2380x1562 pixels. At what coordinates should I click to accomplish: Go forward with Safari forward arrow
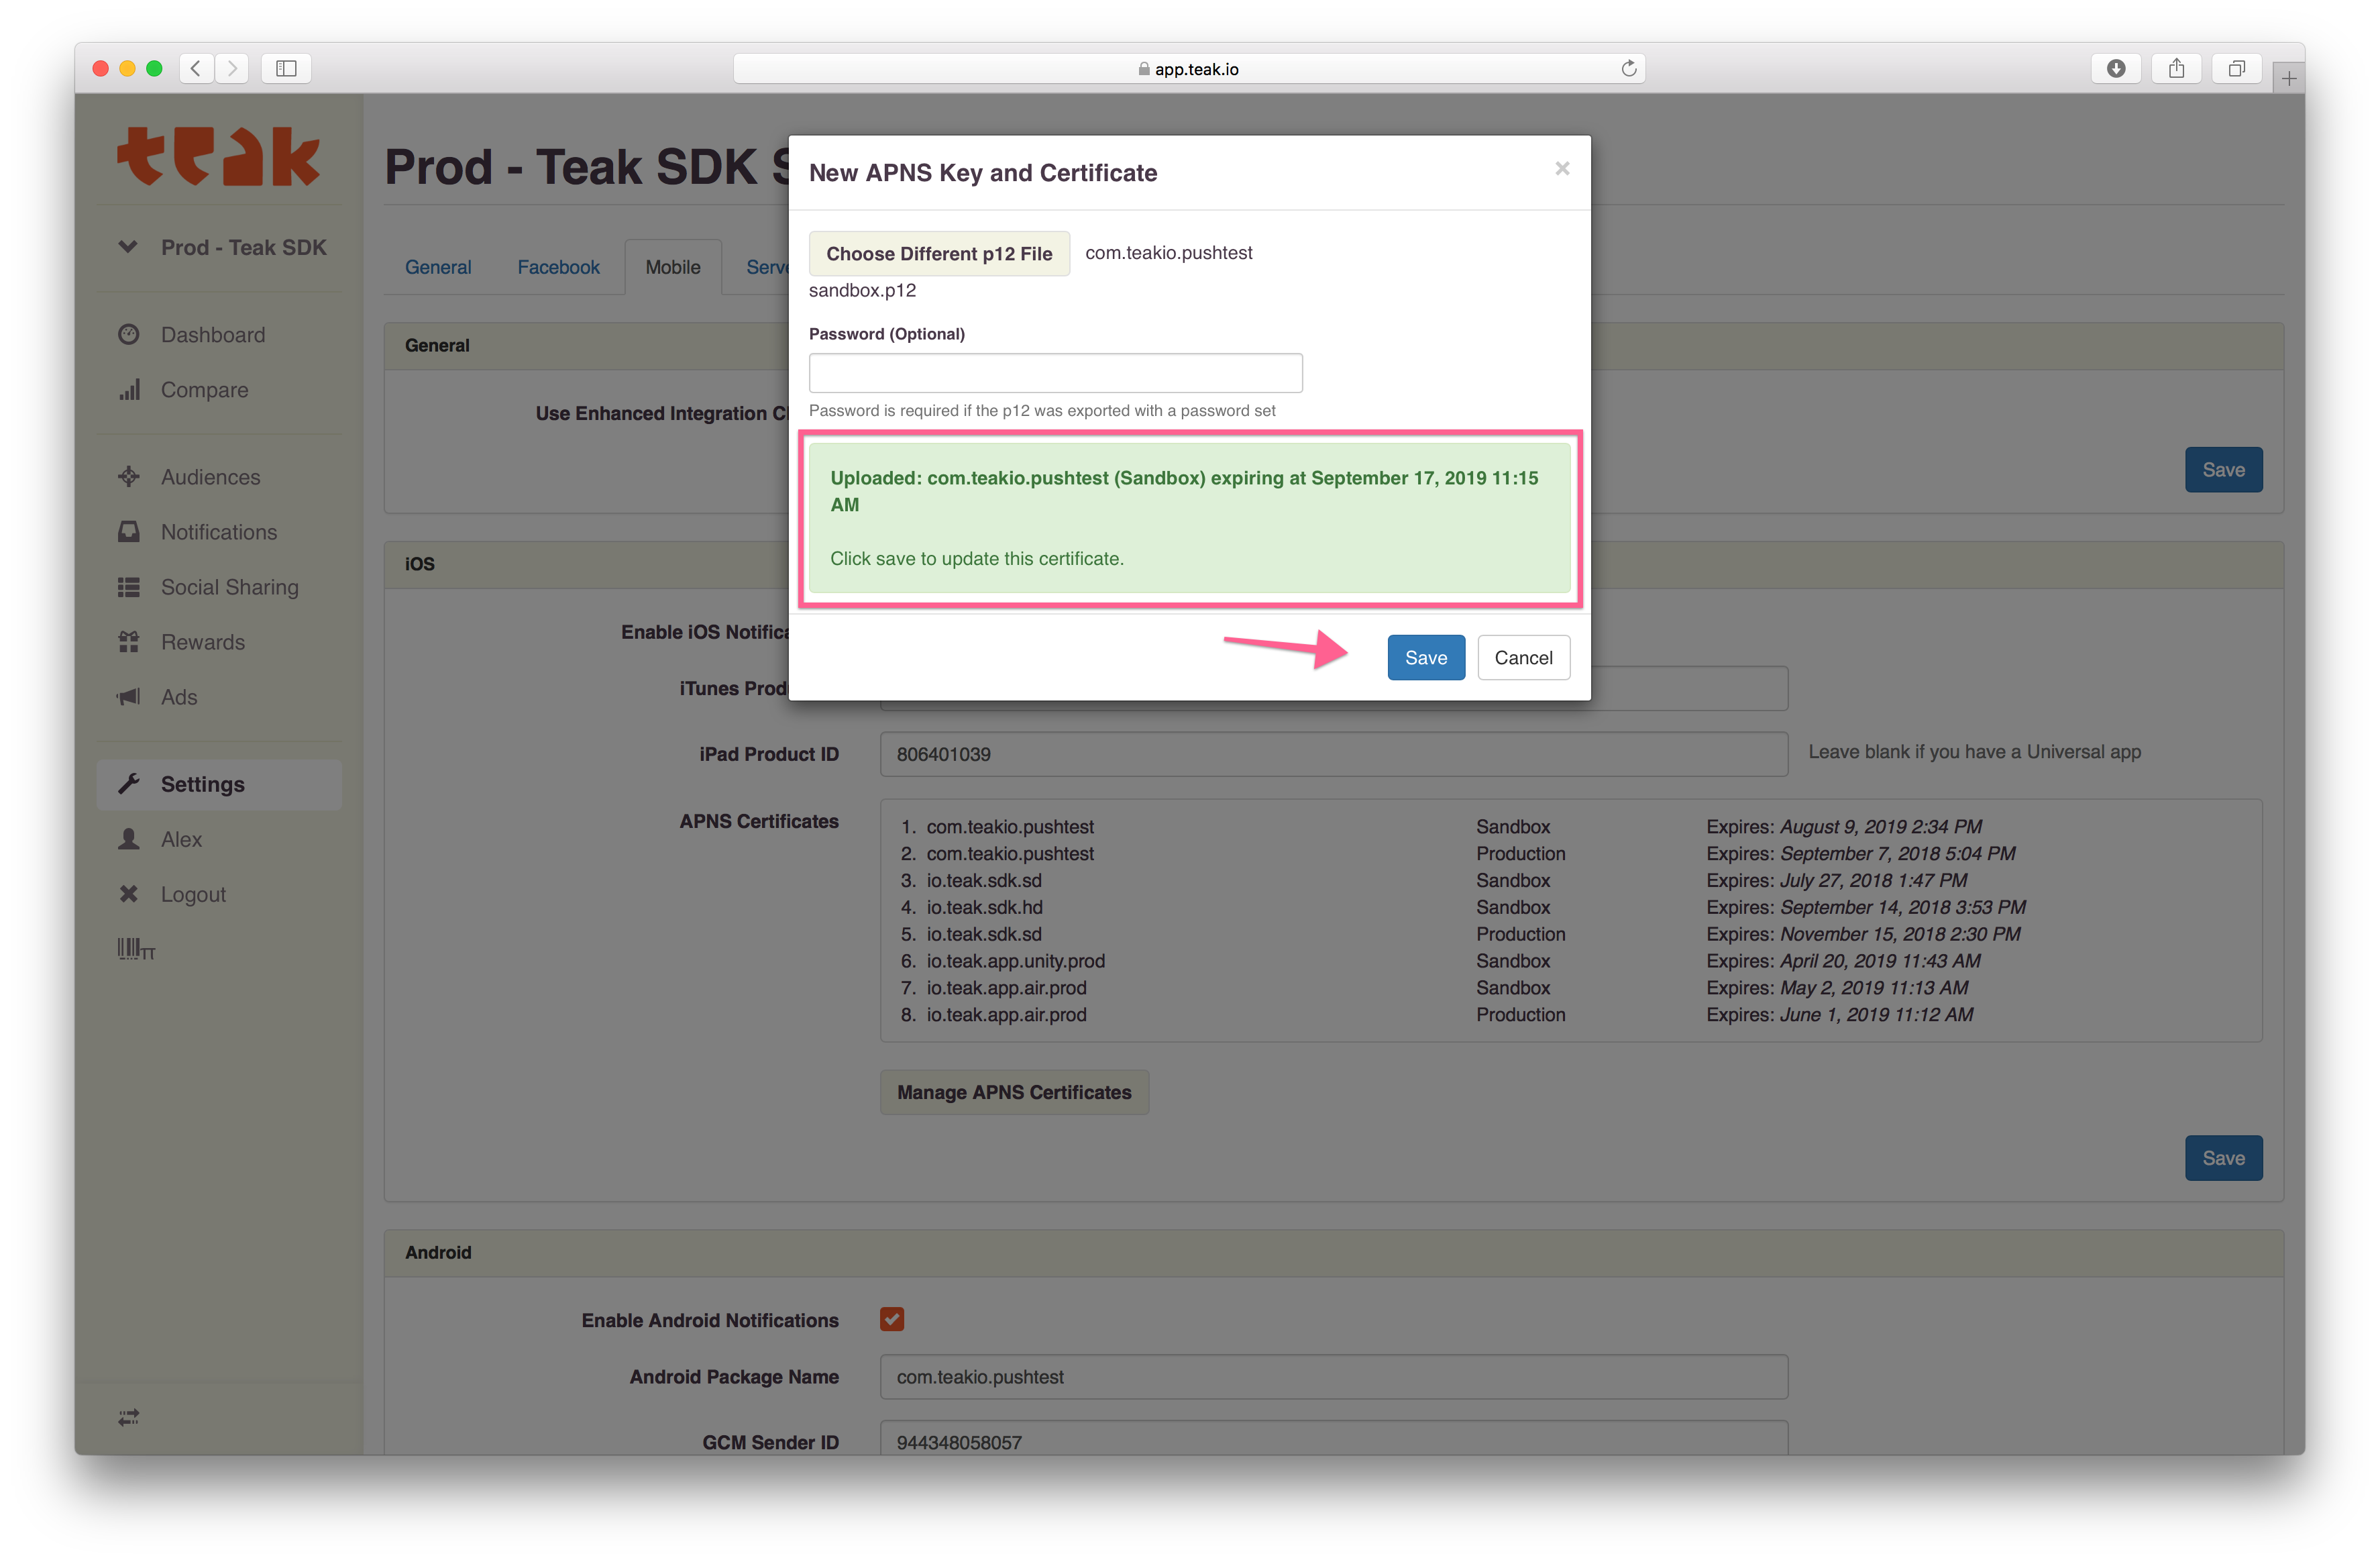click(x=232, y=68)
